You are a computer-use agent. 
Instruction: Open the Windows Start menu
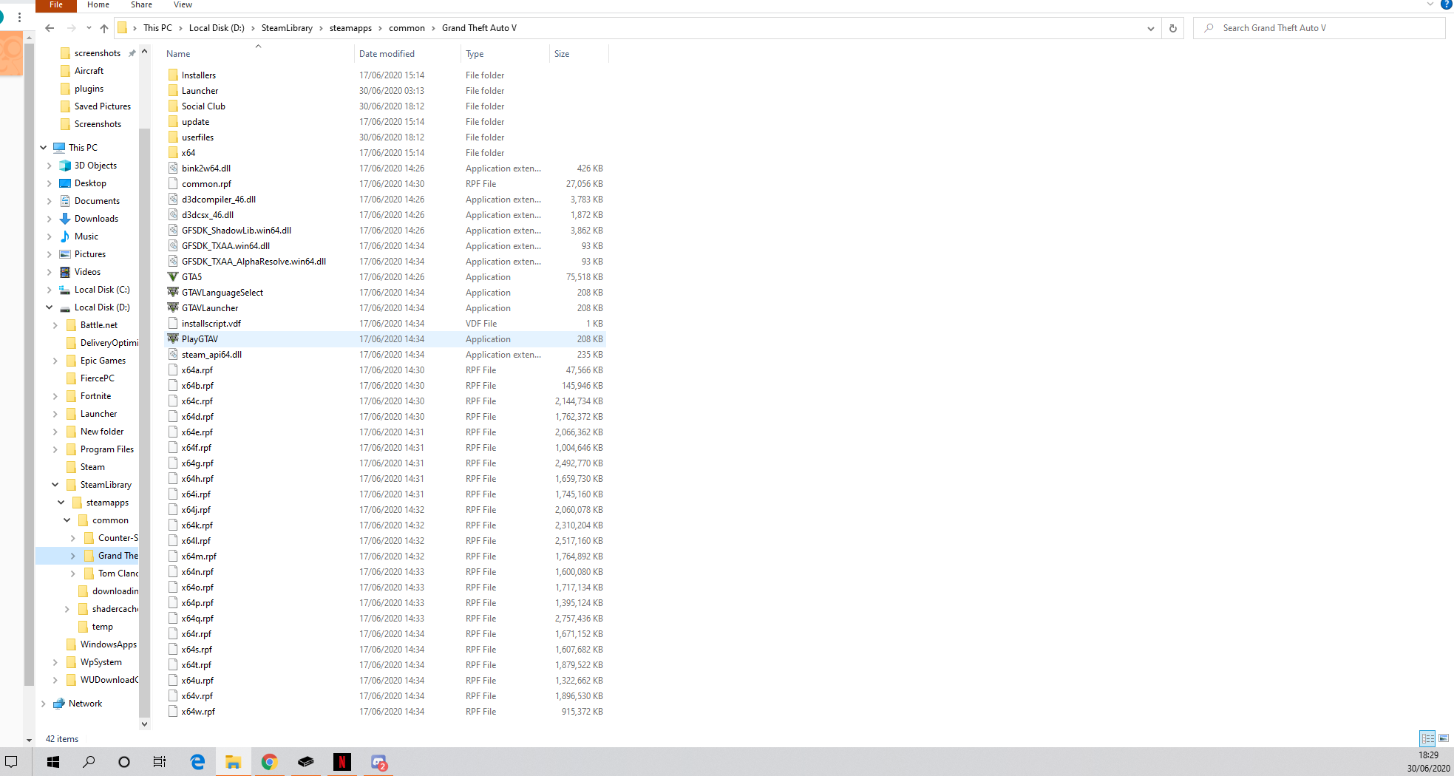click(53, 762)
